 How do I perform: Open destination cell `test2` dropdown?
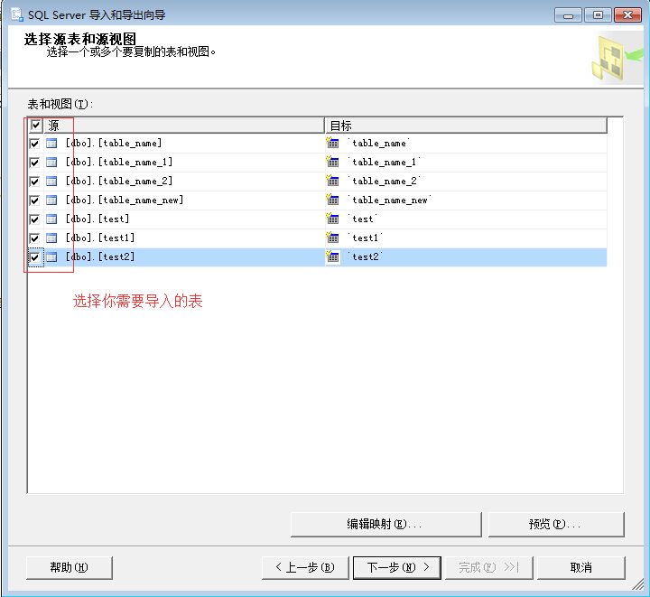(x=466, y=257)
